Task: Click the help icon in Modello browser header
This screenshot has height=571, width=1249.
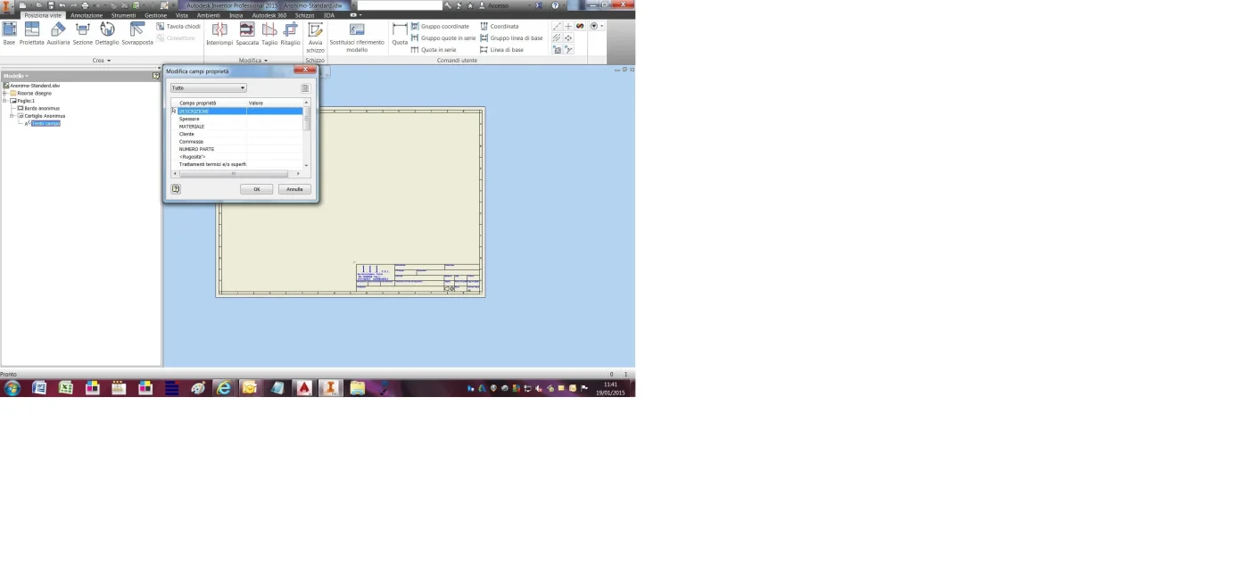Action: [156, 76]
